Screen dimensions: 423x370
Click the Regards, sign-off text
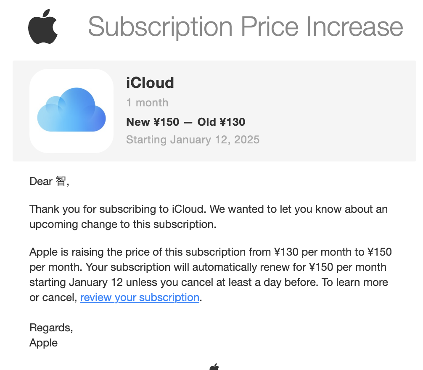coord(51,328)
